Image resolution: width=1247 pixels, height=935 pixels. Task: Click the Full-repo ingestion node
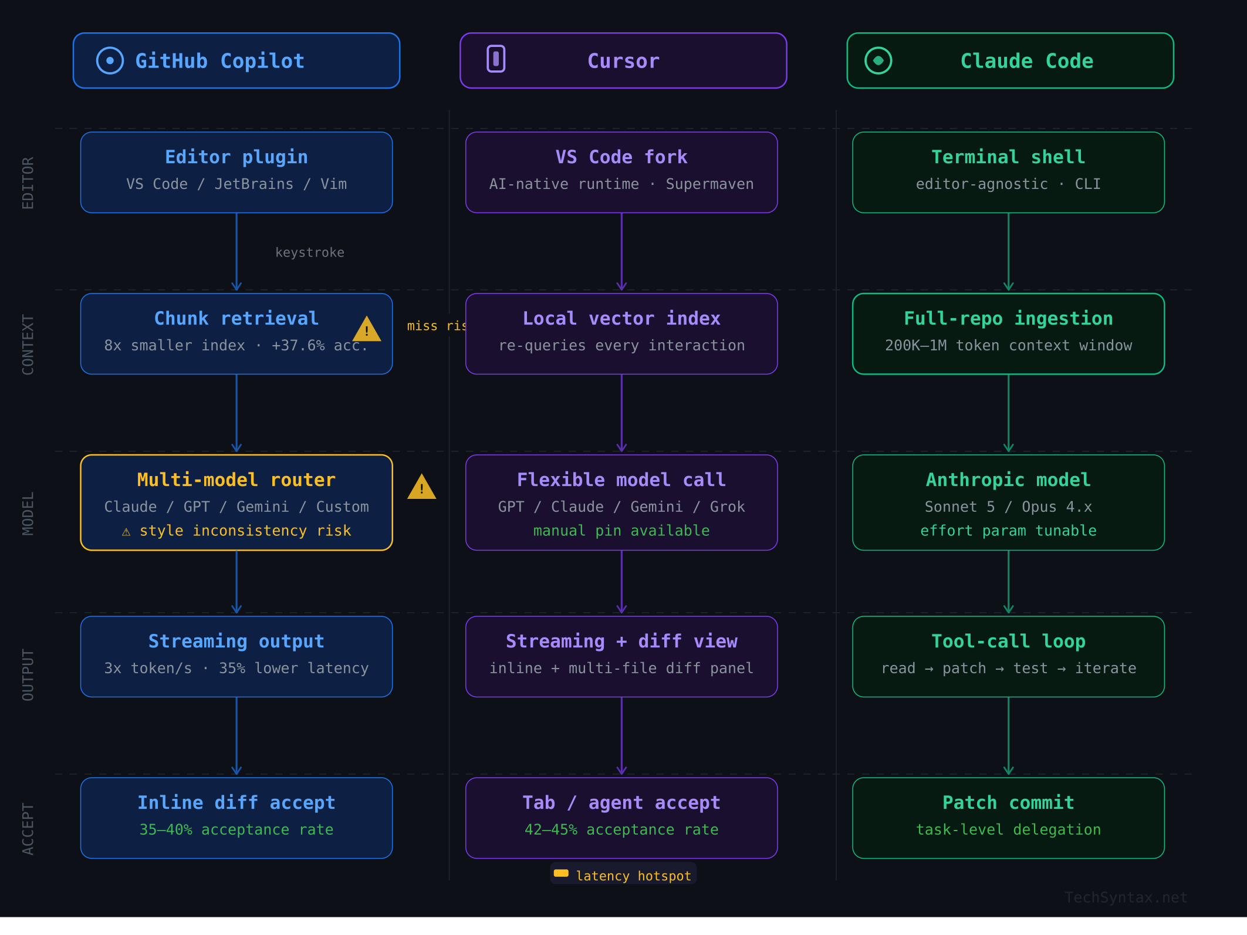click(x=1008, y=333)
